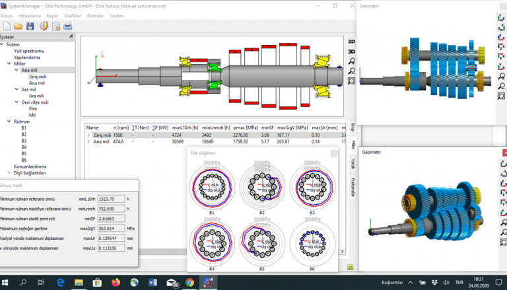
Task: Expand the Ana mil row in results table
Action: click(x=88, y=141)
